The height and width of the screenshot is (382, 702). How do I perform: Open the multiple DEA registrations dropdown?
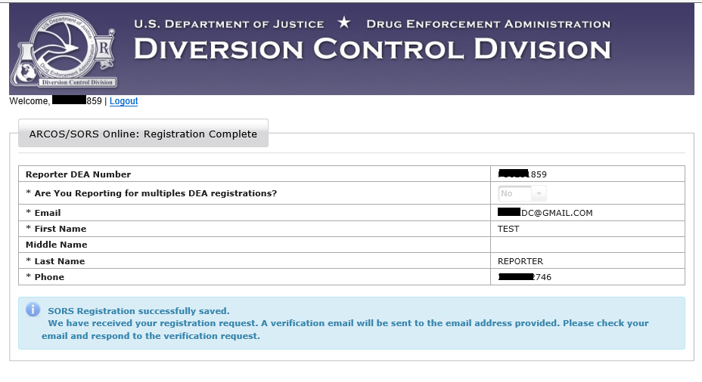pyautogui.click(x=522, y=193)
